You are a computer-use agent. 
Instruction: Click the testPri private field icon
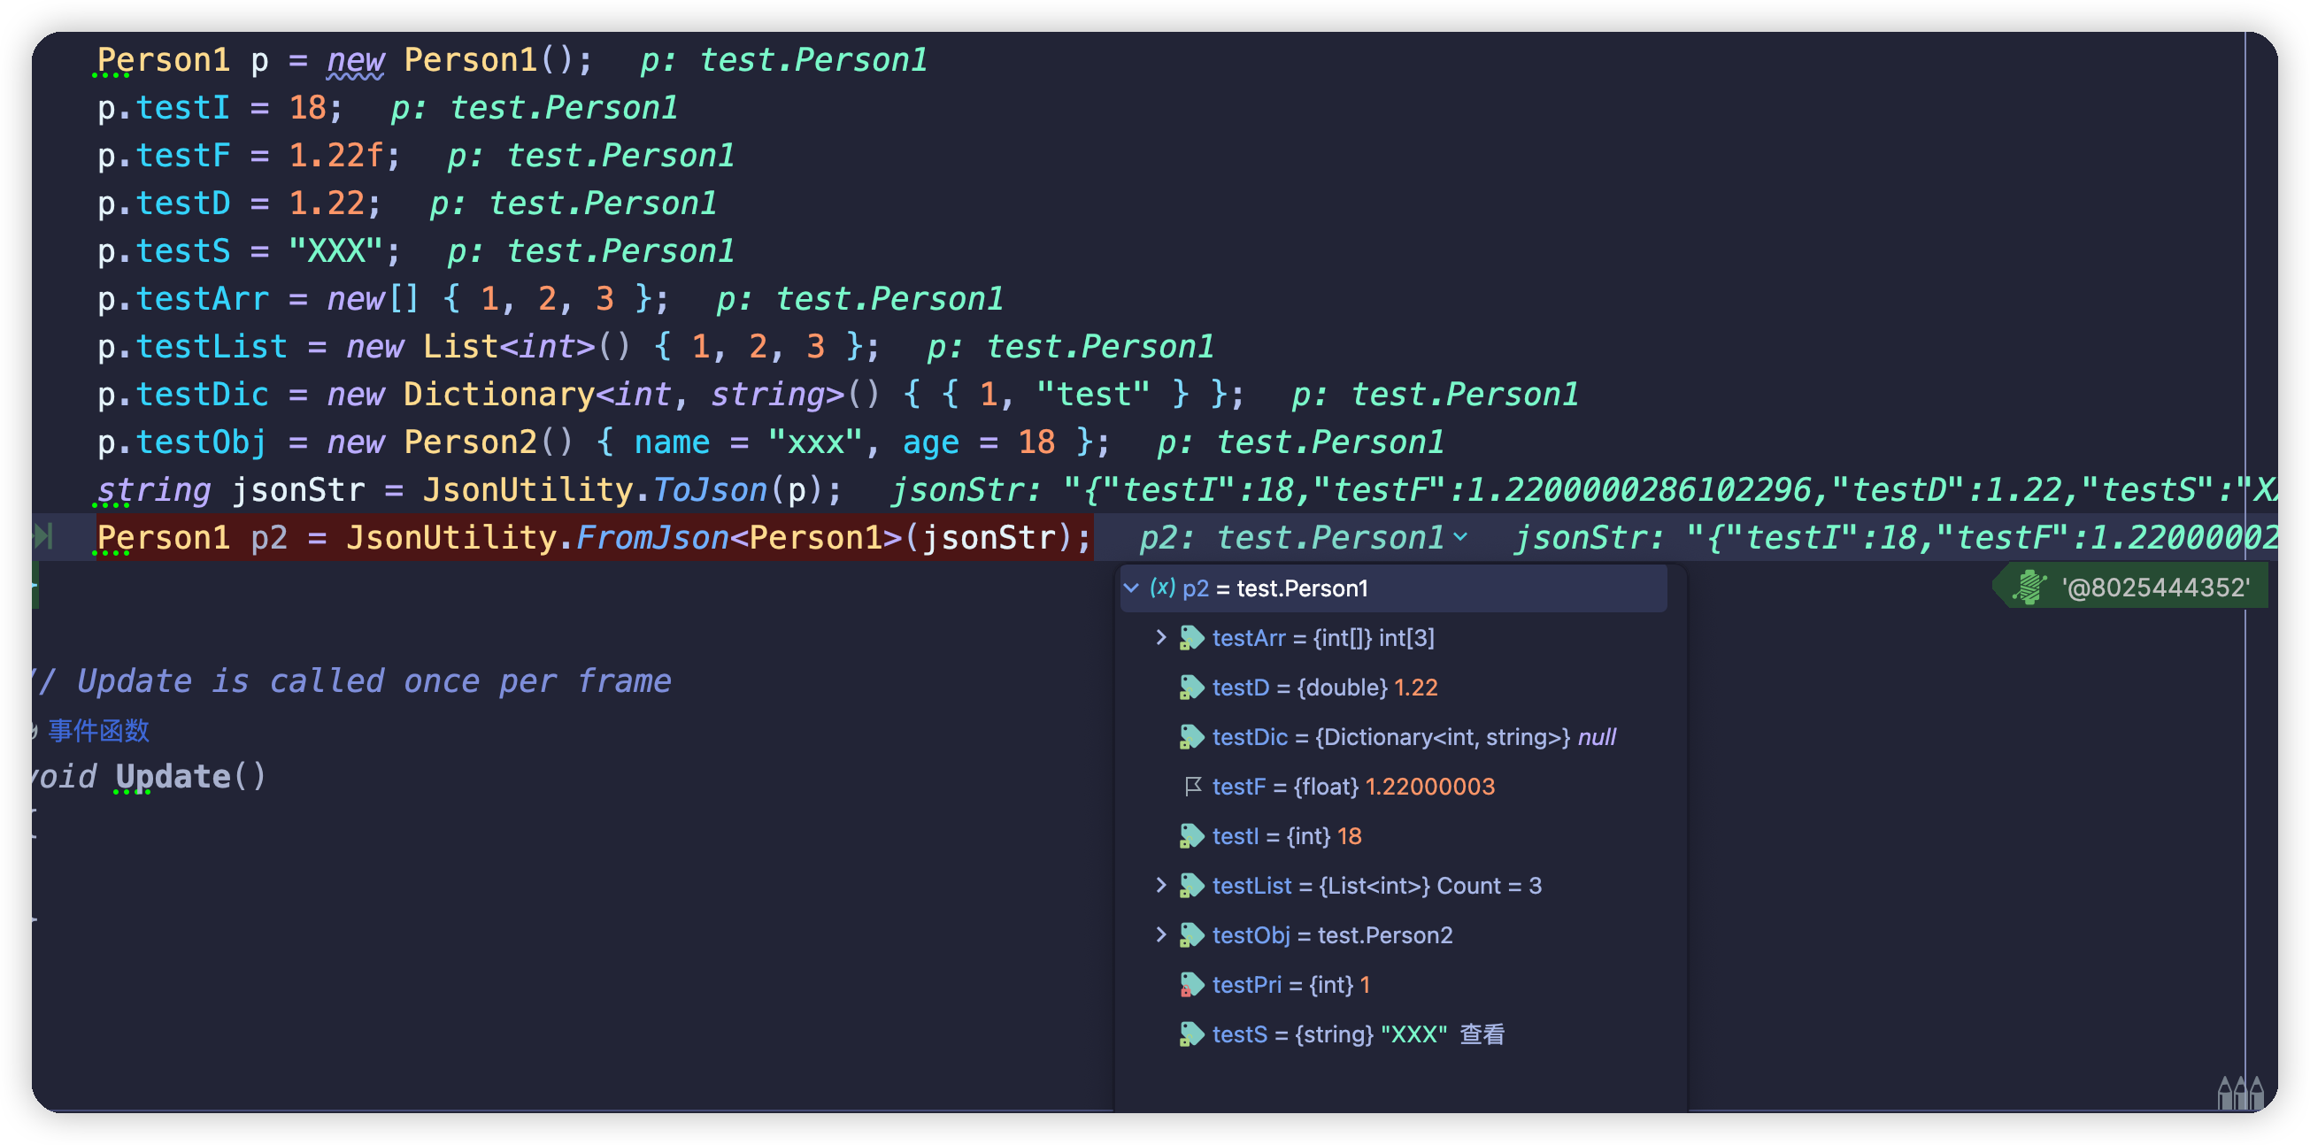pos(1191,985)
